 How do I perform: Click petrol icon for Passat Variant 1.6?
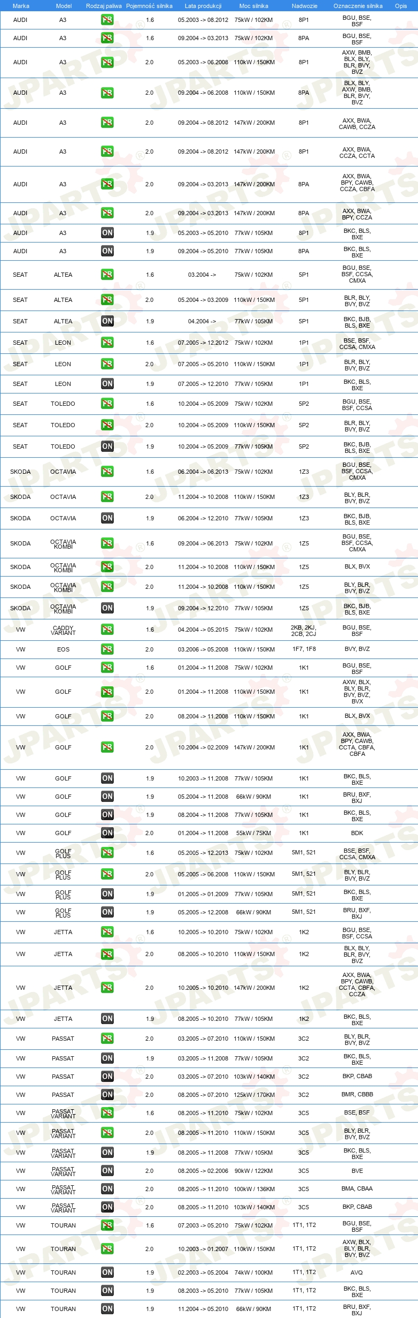pos(107,1113)
